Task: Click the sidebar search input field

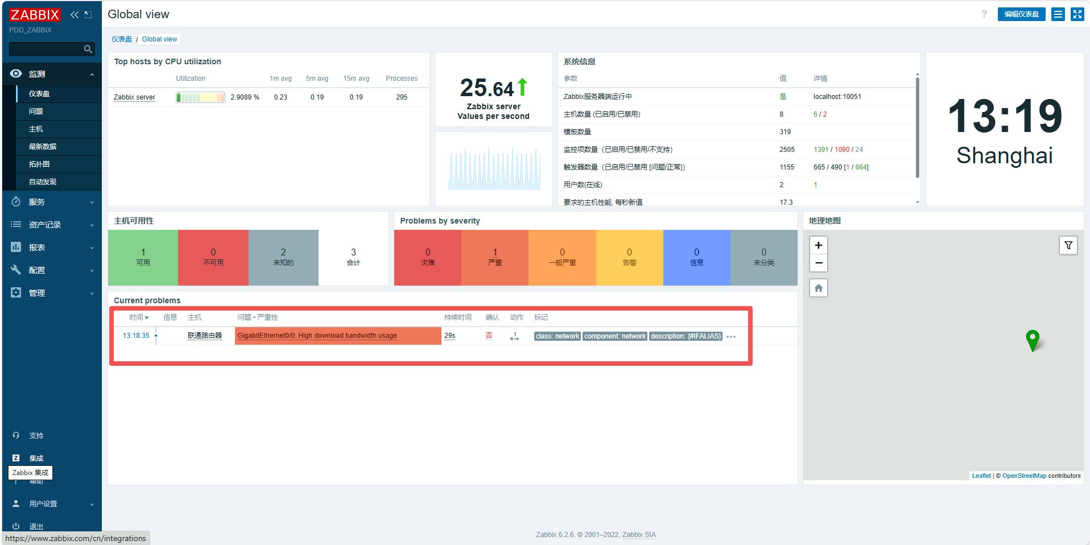Action: (x=46, y=49)
